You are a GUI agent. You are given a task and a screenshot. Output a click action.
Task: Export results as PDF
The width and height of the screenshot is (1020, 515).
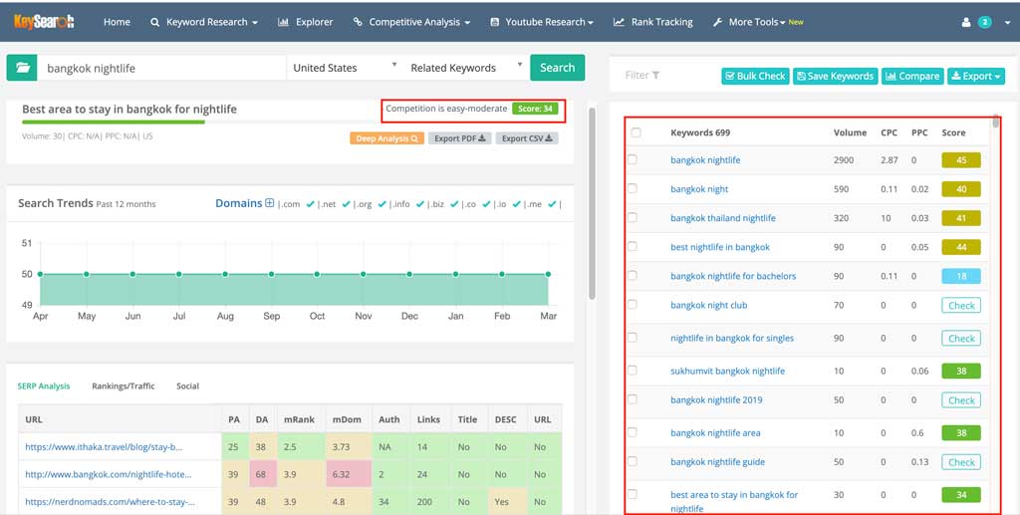[460, 138]
